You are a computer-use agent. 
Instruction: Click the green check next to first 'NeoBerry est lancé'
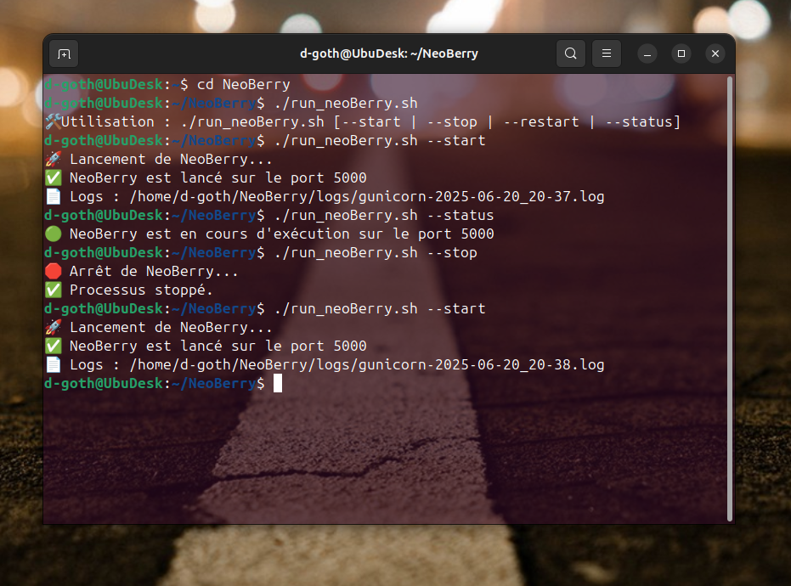click(x=53, y=177)
